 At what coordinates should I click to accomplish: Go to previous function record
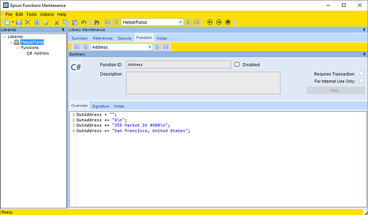click(85, 47)
